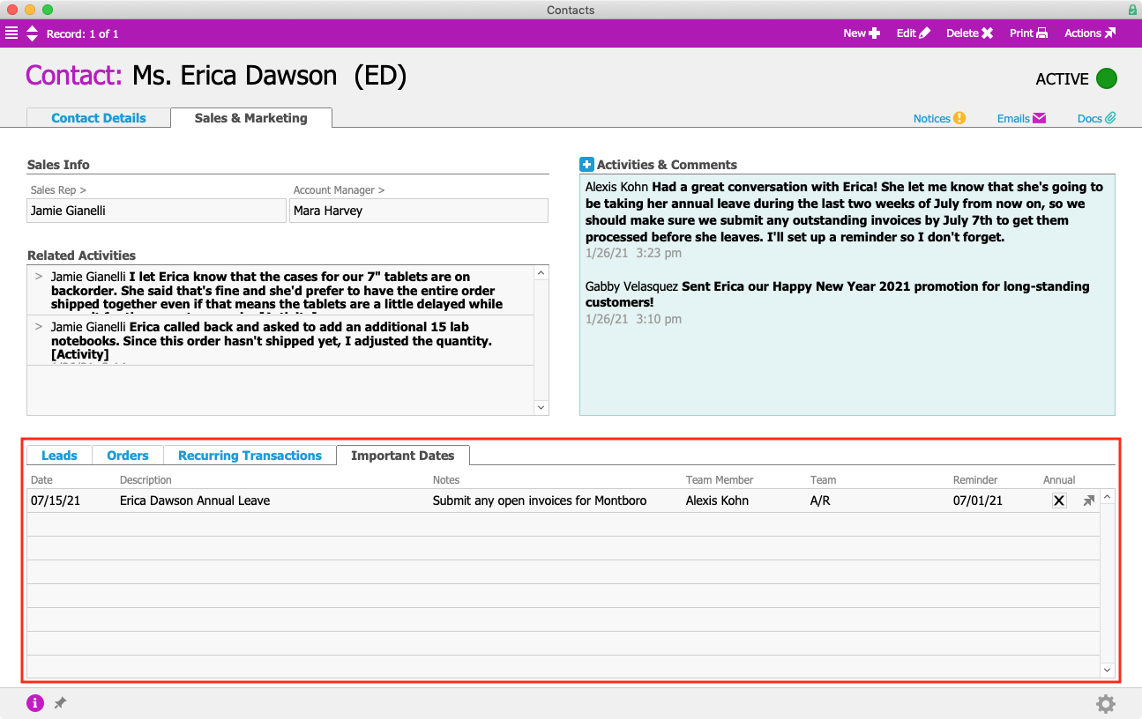Image resolution: width=1142 pixels, height=719 pixels.
Task: Click the Delete X button
Action: tap(969, 33)
